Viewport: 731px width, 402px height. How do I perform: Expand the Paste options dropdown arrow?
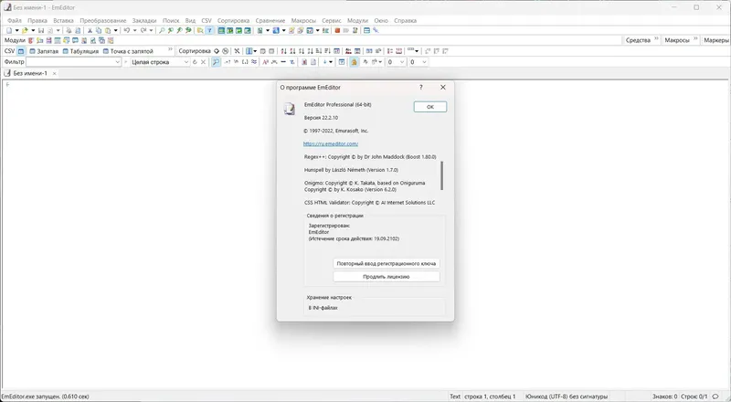click(x=116, y=31)
